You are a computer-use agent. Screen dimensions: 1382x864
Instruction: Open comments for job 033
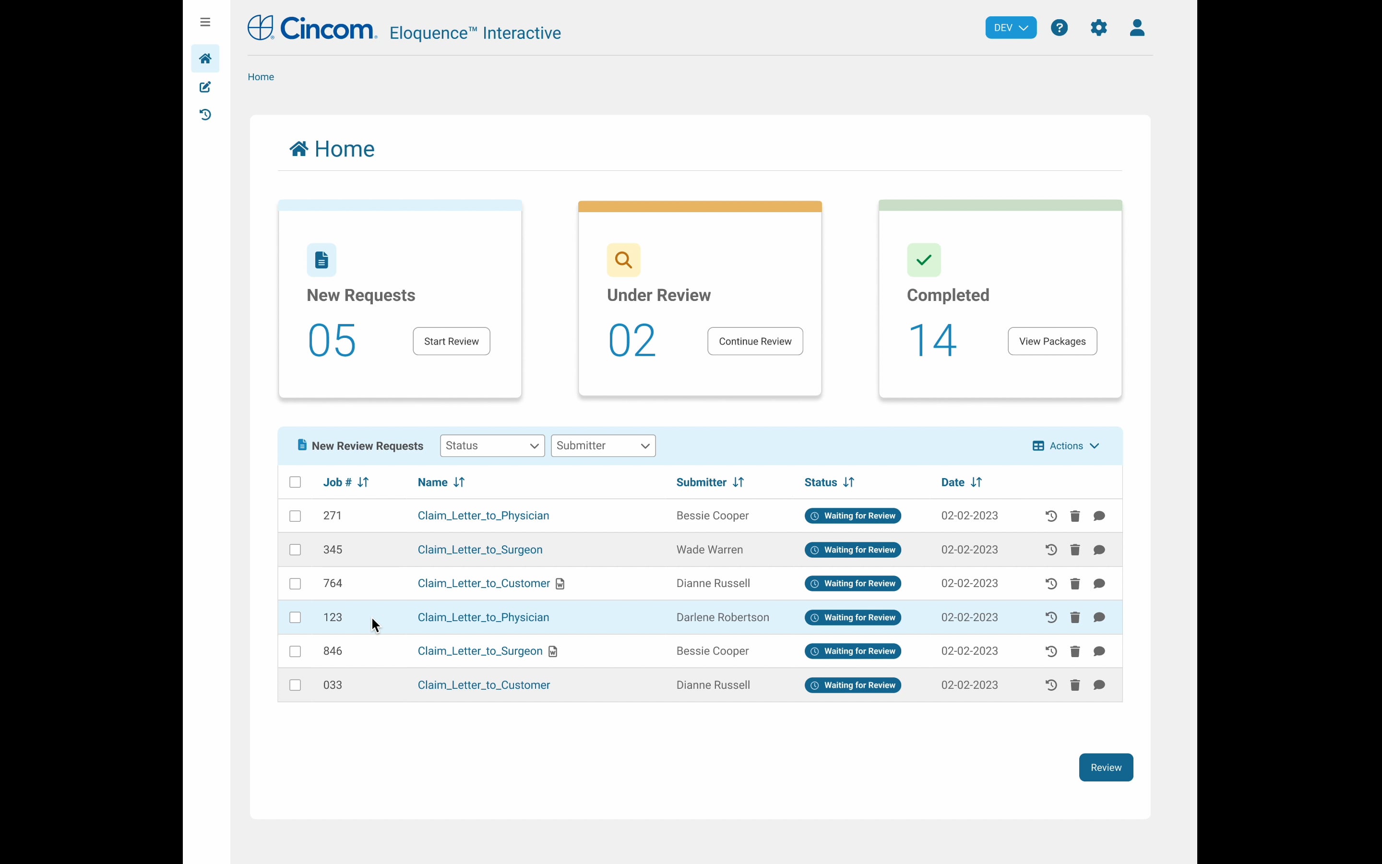[x=1099, y=685]
